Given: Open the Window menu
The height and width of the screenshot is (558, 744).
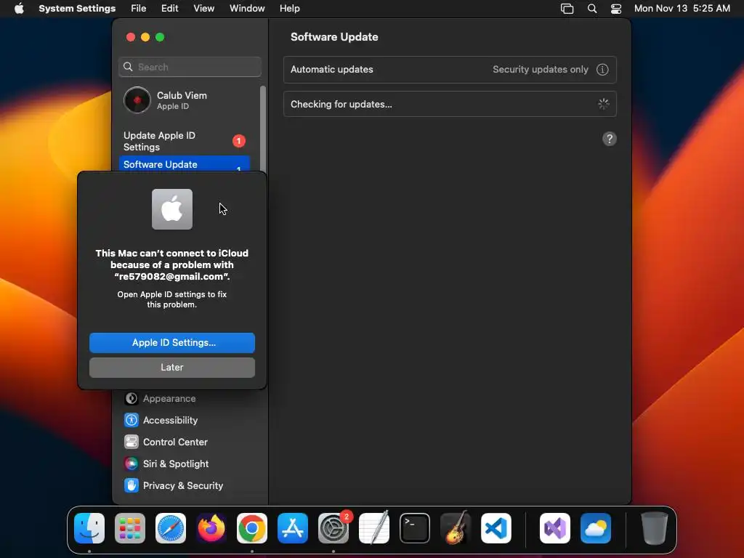Looking at the screenshot, I should tap(247, 8).
